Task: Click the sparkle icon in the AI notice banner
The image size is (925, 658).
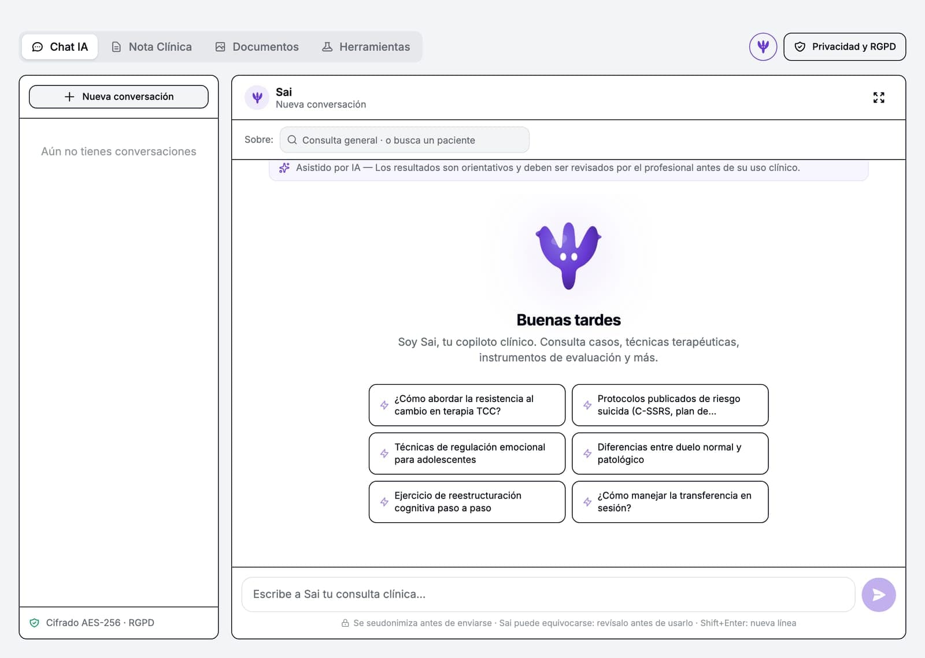Action: pos(284,168)
